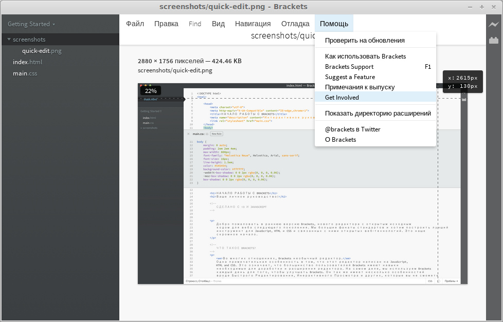Open the Навигация menu
This screenshot has width=503, height=322.
tap(253, 24)
